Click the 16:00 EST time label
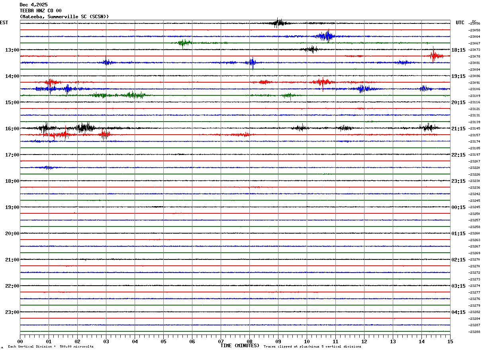This screenshot has width=482, height=352. 12,129
